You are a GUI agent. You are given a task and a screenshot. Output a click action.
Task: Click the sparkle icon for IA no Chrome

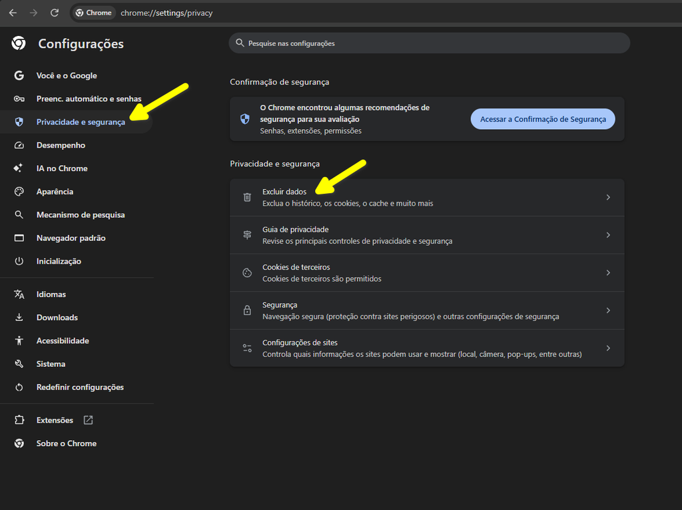pos(18,168)
